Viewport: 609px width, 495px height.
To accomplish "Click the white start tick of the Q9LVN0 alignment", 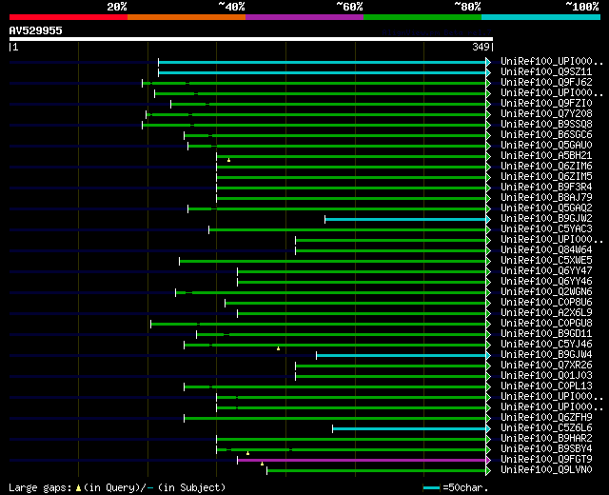I will 266,471.
